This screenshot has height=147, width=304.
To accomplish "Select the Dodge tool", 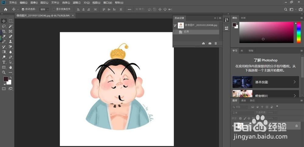I will click(4, 57).
